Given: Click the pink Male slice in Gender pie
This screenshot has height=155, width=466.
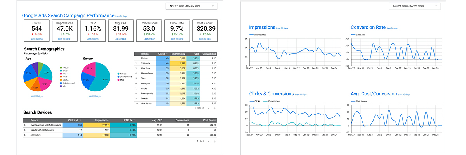Looking at the screenshot, I should [89, 70].
